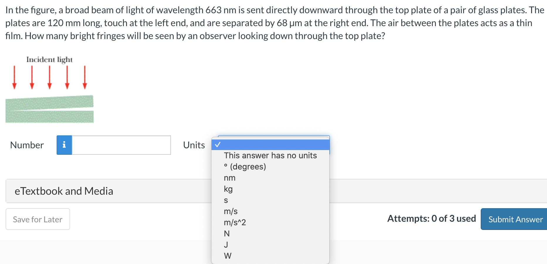Pick N (newtons) from the units list
Viewport: 547px width, 264px height.
point(226,233)
